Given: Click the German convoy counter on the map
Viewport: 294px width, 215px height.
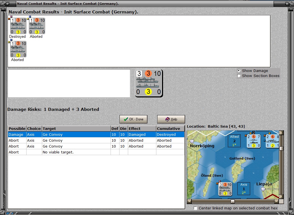Looking at the screenshot, I should click(225, 189).
